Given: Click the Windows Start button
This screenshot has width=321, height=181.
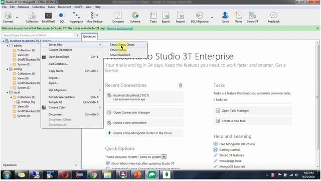Looking at the screenshot, I should tap(7, 175).
